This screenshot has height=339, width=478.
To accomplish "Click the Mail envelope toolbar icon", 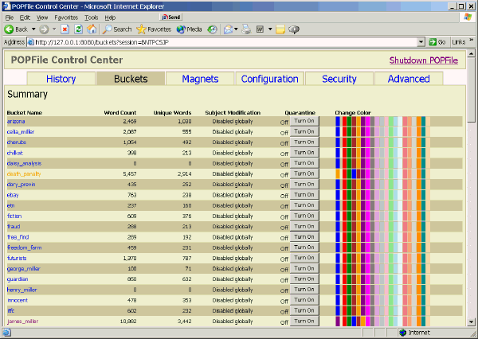I will (x=229, y=29).
